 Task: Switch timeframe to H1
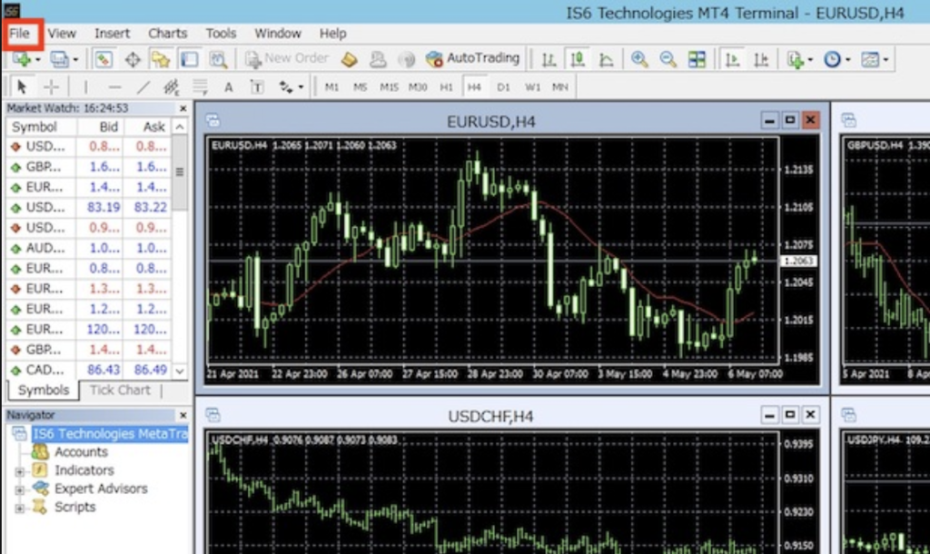pos(446,87)
